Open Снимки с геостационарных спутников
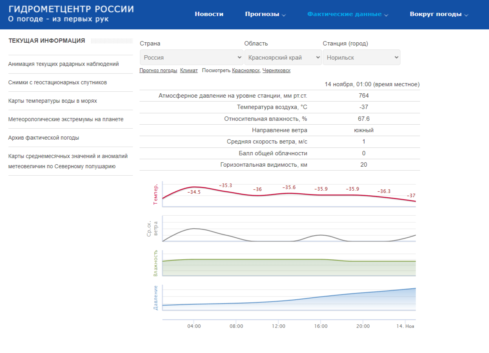 tap(58, 82)
